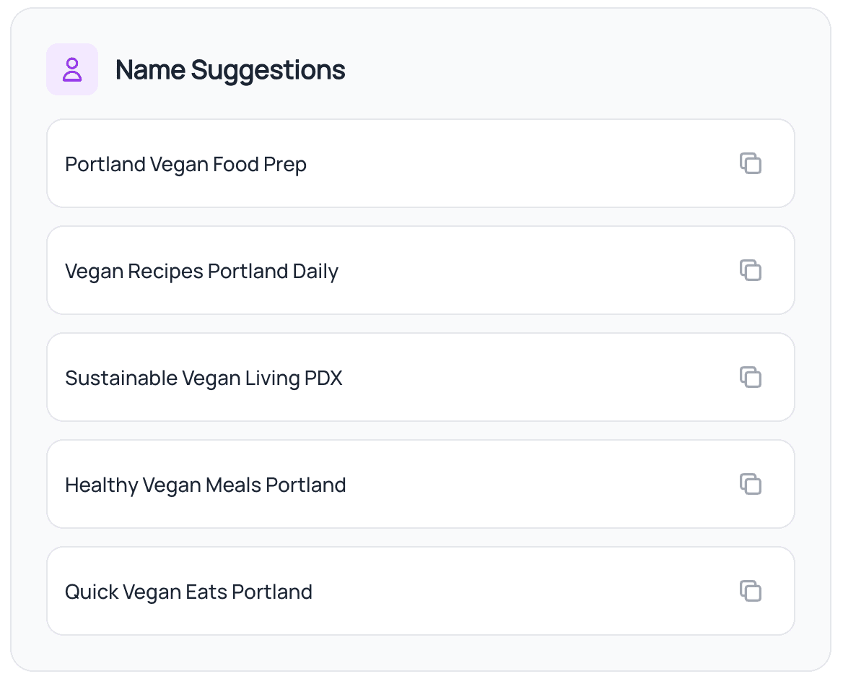Screen dimensions: 843x679
Task: Pick the Sustainable Vegan Living PDX text
Action: (x=204, y=379)
